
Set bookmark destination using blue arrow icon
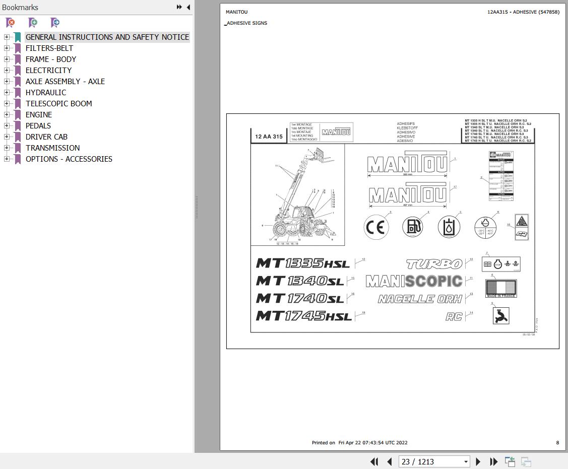click(x=54, y=23)
